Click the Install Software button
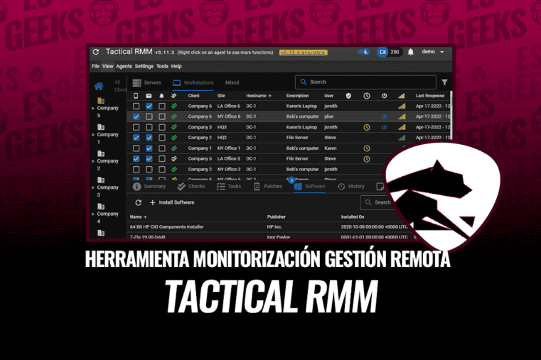Screen dimensions: 541x360 coord(172,202)
